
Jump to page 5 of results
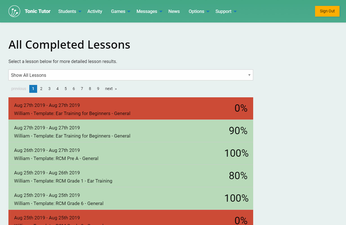tap(66, 89)
